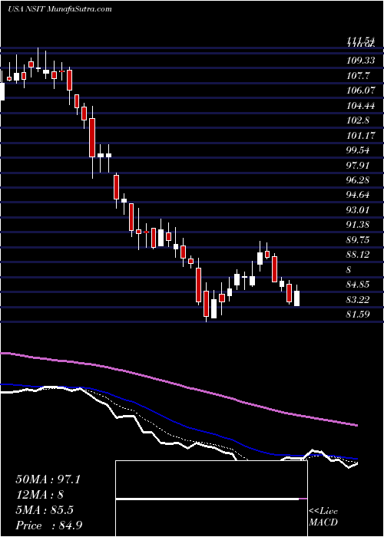Click the 102.8 axis value
This screenshot has height=537, width=384.
[359, 120]
